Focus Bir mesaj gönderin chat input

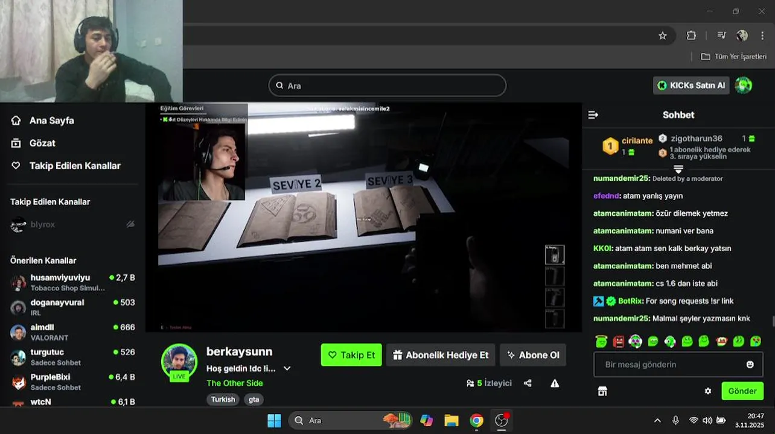[678, 365]
